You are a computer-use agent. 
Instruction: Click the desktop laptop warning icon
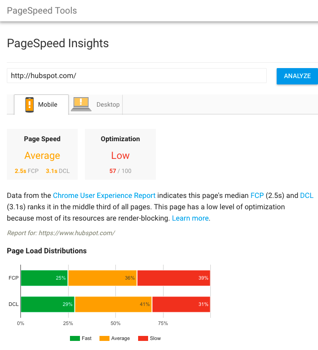[x=81, y=104]
